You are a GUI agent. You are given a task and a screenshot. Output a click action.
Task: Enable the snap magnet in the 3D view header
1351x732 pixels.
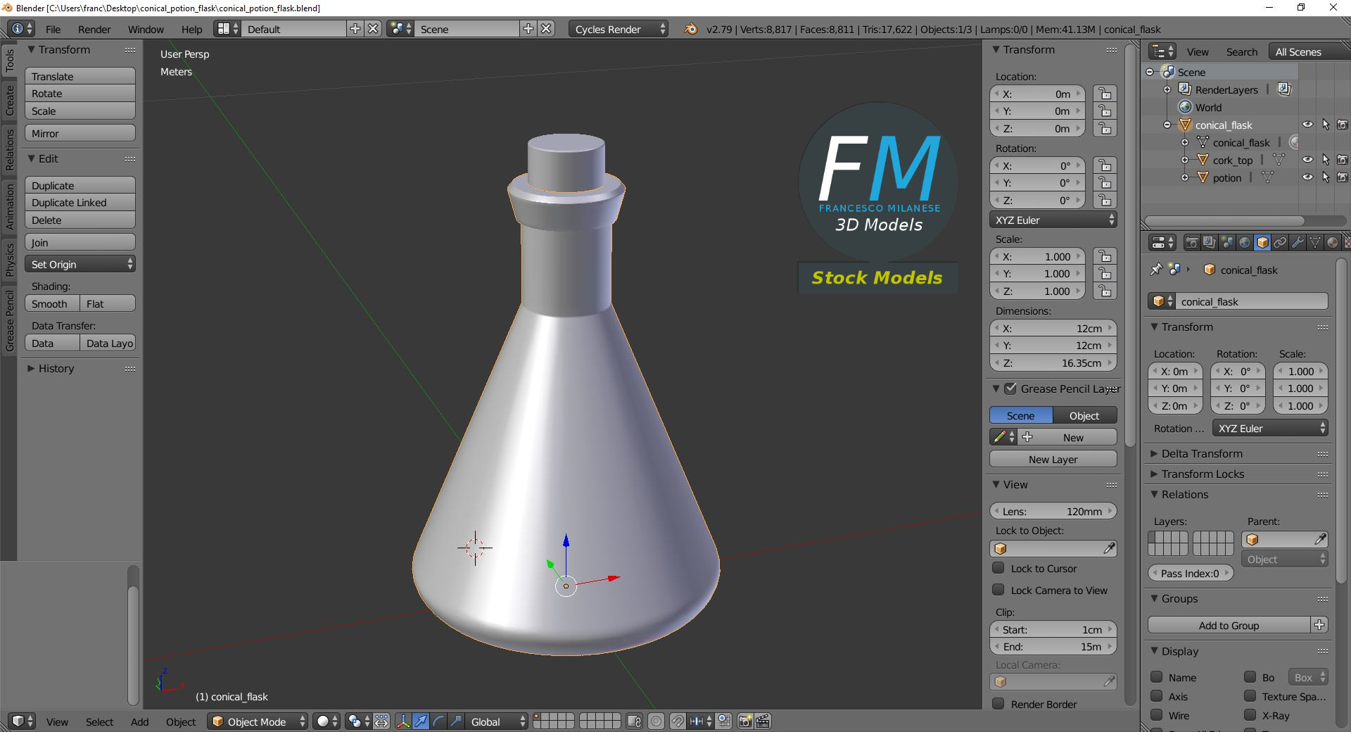(678, 721)
